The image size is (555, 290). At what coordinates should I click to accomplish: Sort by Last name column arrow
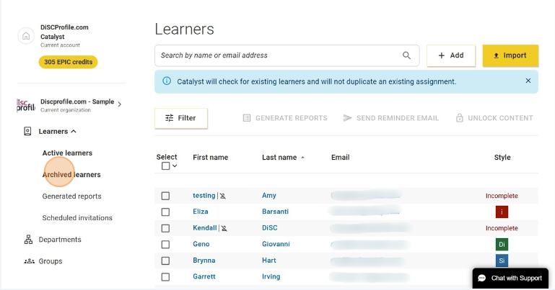(302, 158)
